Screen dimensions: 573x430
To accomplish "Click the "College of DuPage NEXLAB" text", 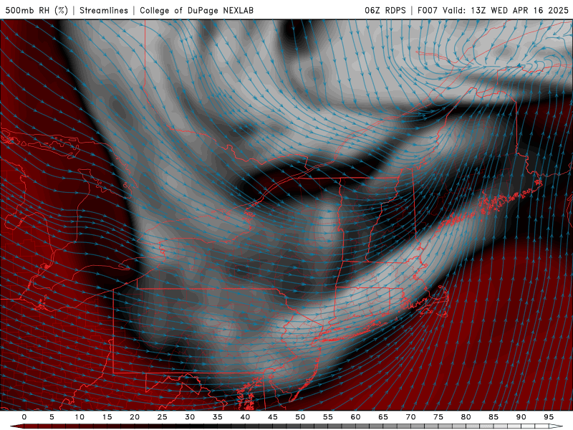I will [x=196, y=10].
